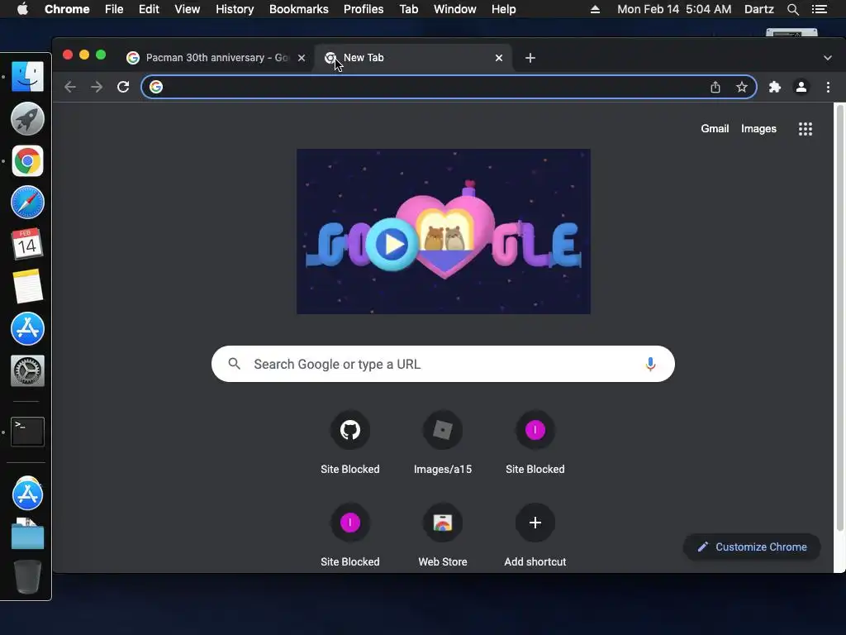This screenshot has height=635, width=846.
Task: Click the forward navigation arrow
Action: (x=97, y=87)
